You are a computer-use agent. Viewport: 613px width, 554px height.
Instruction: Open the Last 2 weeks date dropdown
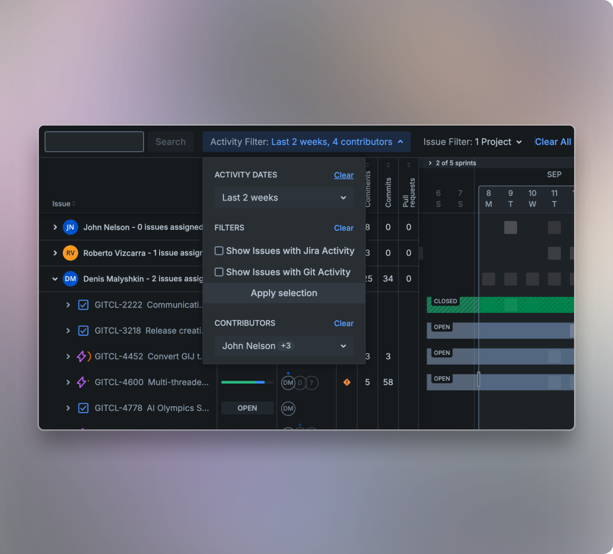(x=284, y=198)
